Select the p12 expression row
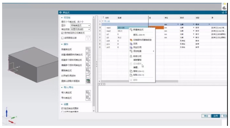The image size is (230, 128). (164, 47)
